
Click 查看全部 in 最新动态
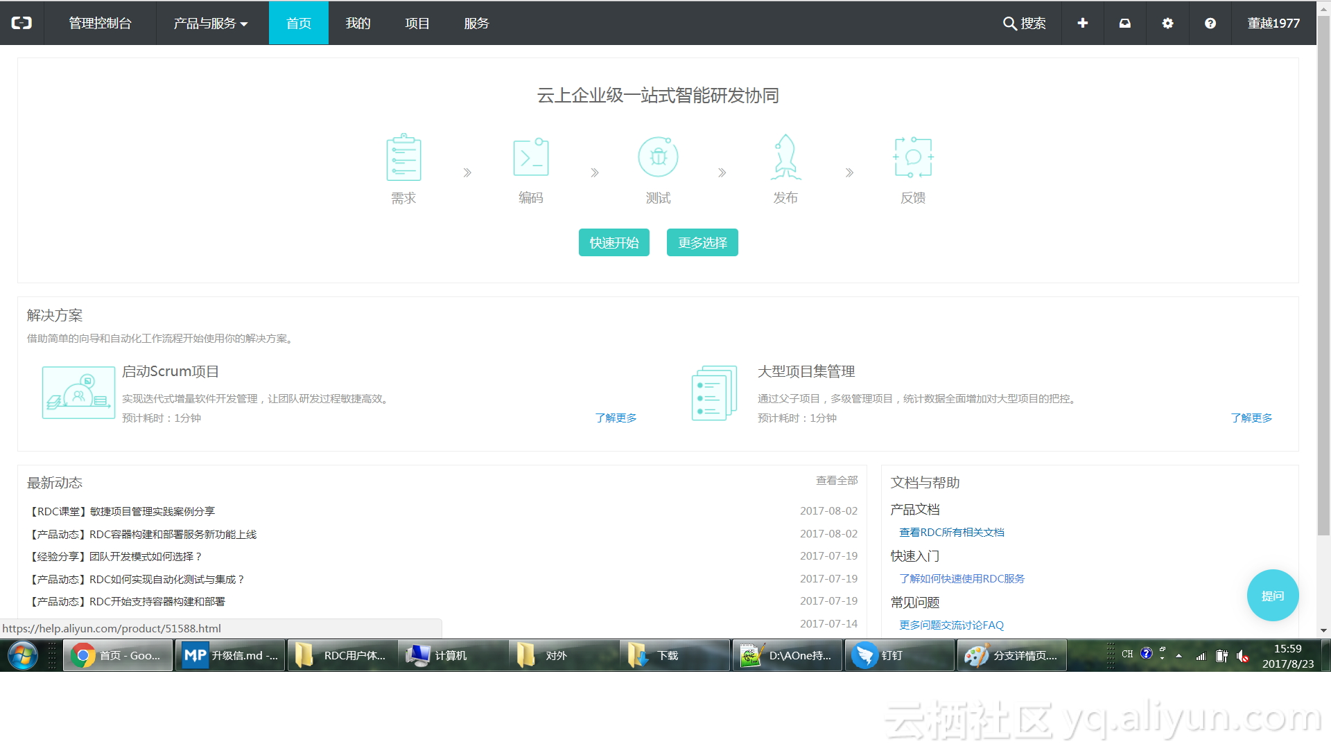tap(837, 480)
